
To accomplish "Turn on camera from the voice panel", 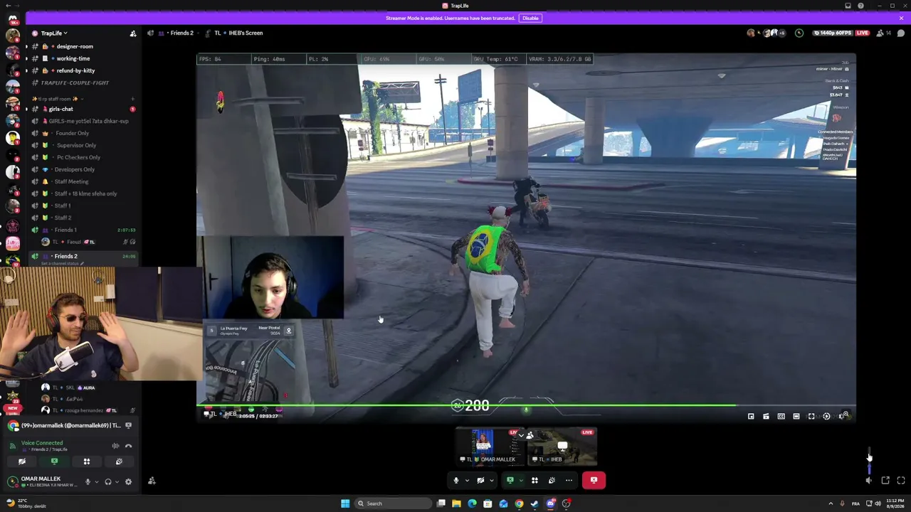I will coord(22,462).
